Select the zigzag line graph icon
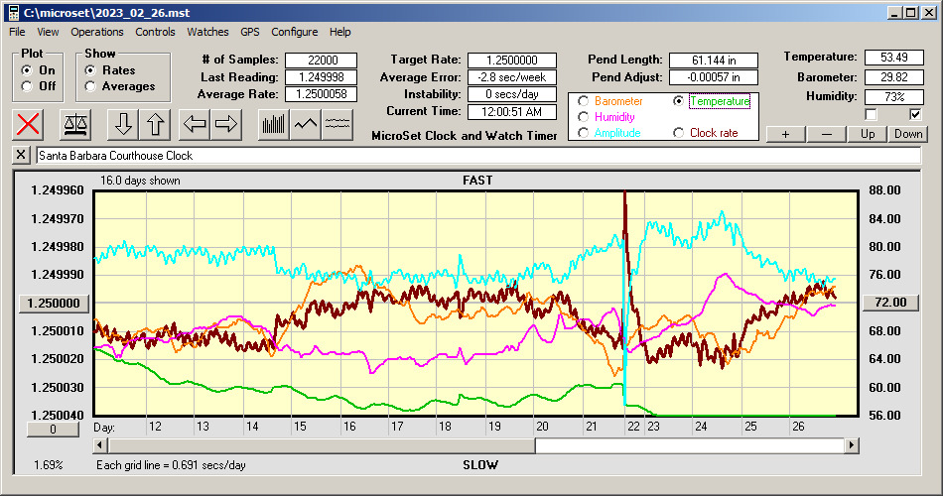 pyautogui.click(x=306, y=124)
